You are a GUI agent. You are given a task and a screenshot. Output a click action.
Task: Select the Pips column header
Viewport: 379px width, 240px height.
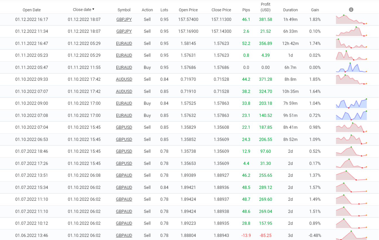point(246,10)
